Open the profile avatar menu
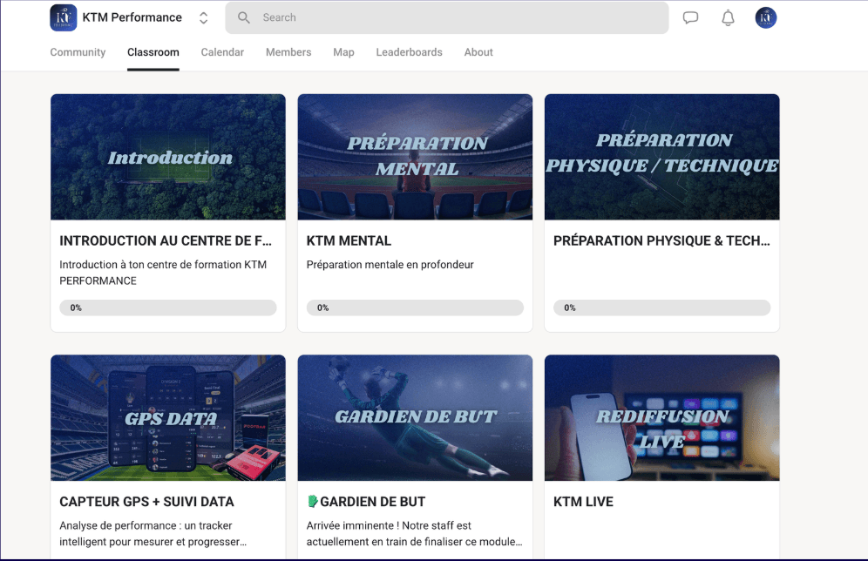868x561 pixels. pos(765,17)
